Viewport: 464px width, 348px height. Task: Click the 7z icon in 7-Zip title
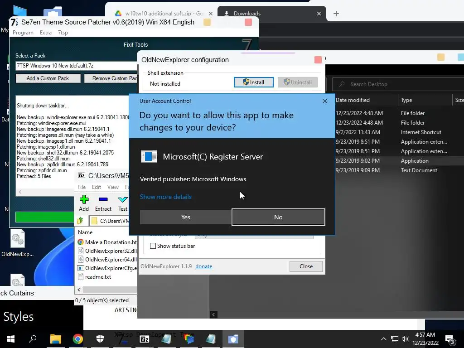click(82, 175)
